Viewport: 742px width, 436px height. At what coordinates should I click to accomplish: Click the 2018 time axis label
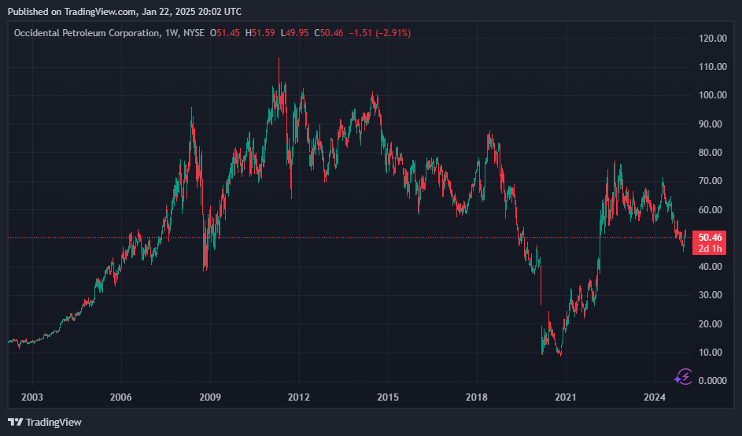click(477, 397)
